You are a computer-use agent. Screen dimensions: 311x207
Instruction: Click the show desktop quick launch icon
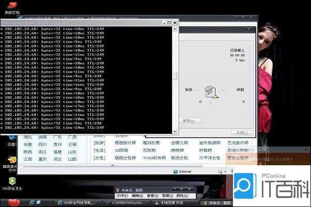click(38, 202)
